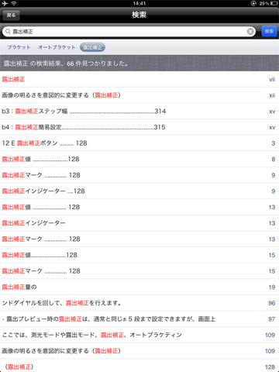This screenshot has width=279, height=372.
Task: Tap the Wi-Fi status icon
Action: [14, 3]
